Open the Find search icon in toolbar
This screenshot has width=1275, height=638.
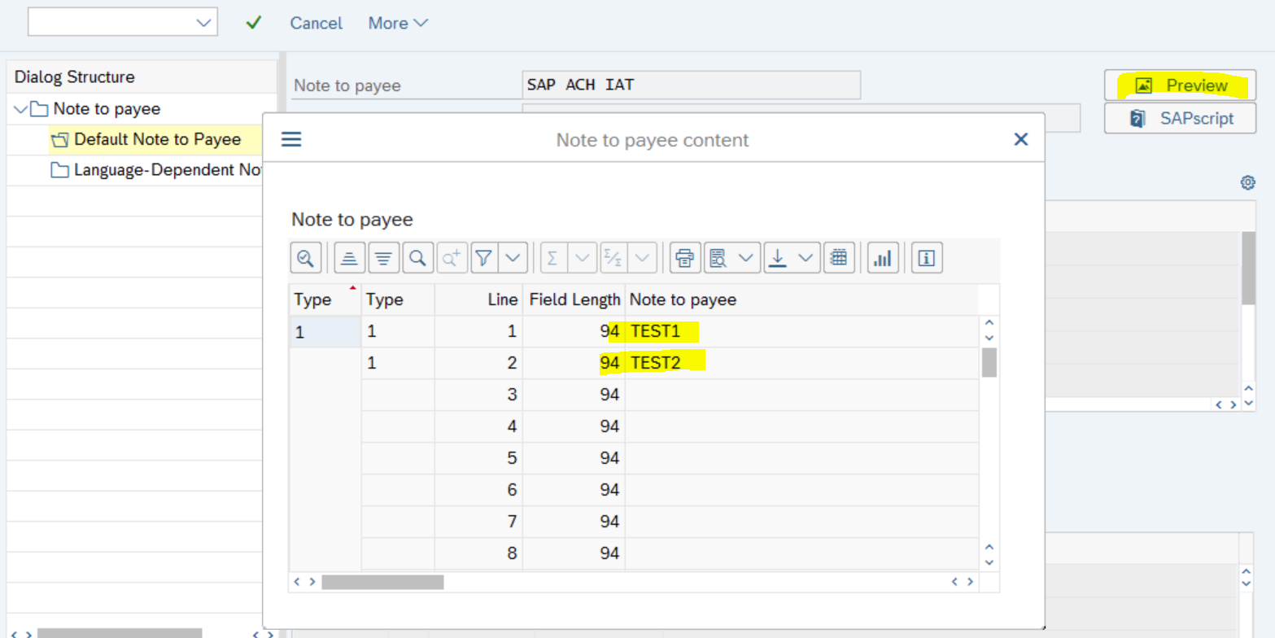(417, 259)
